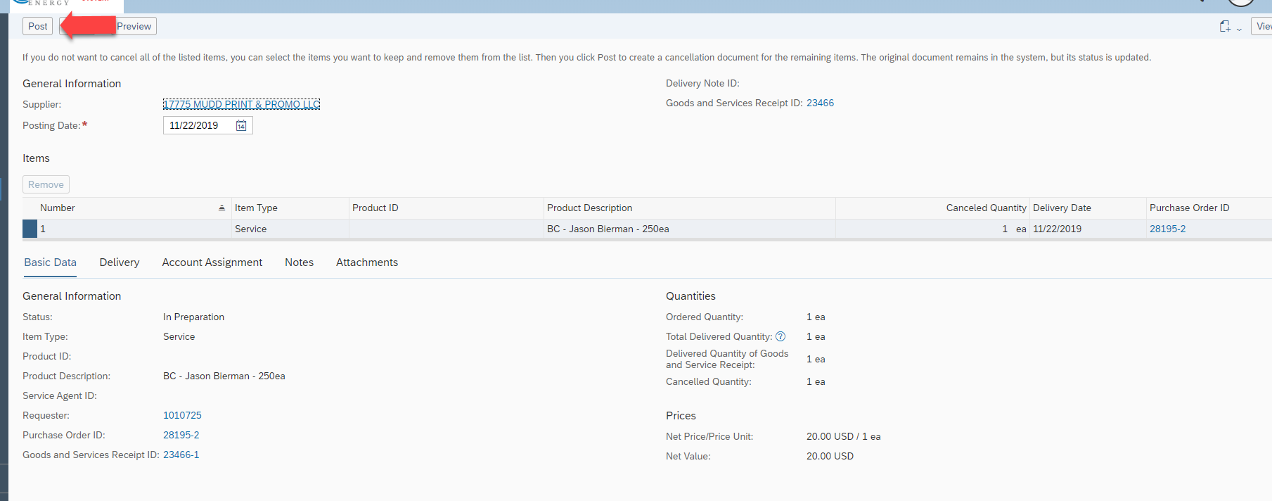Image resolution: width=1272 pixels, height=501 pixels.
Task: Click the Remove button above the items table
Action: pyautogui.click(x=46, y=184)
